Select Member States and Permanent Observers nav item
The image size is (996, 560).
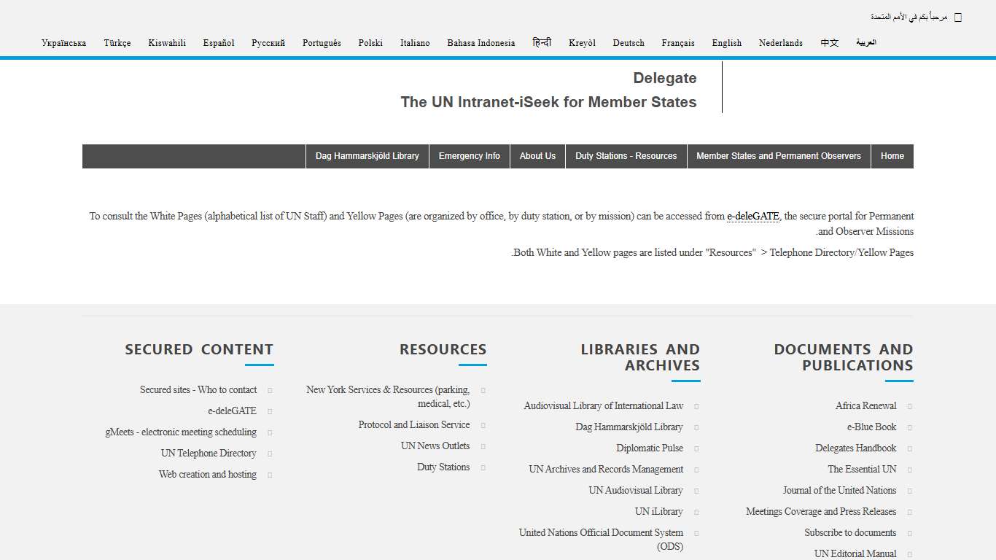pyautogui.click(x=778, y=155)
